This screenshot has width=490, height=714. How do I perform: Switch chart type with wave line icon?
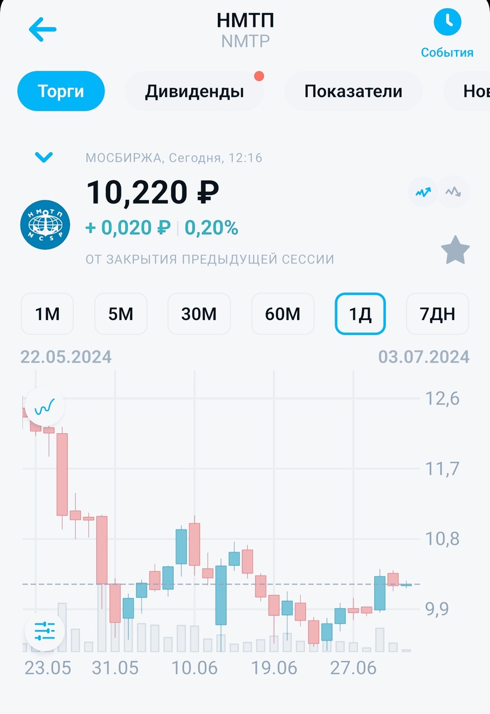click(45, 406)
